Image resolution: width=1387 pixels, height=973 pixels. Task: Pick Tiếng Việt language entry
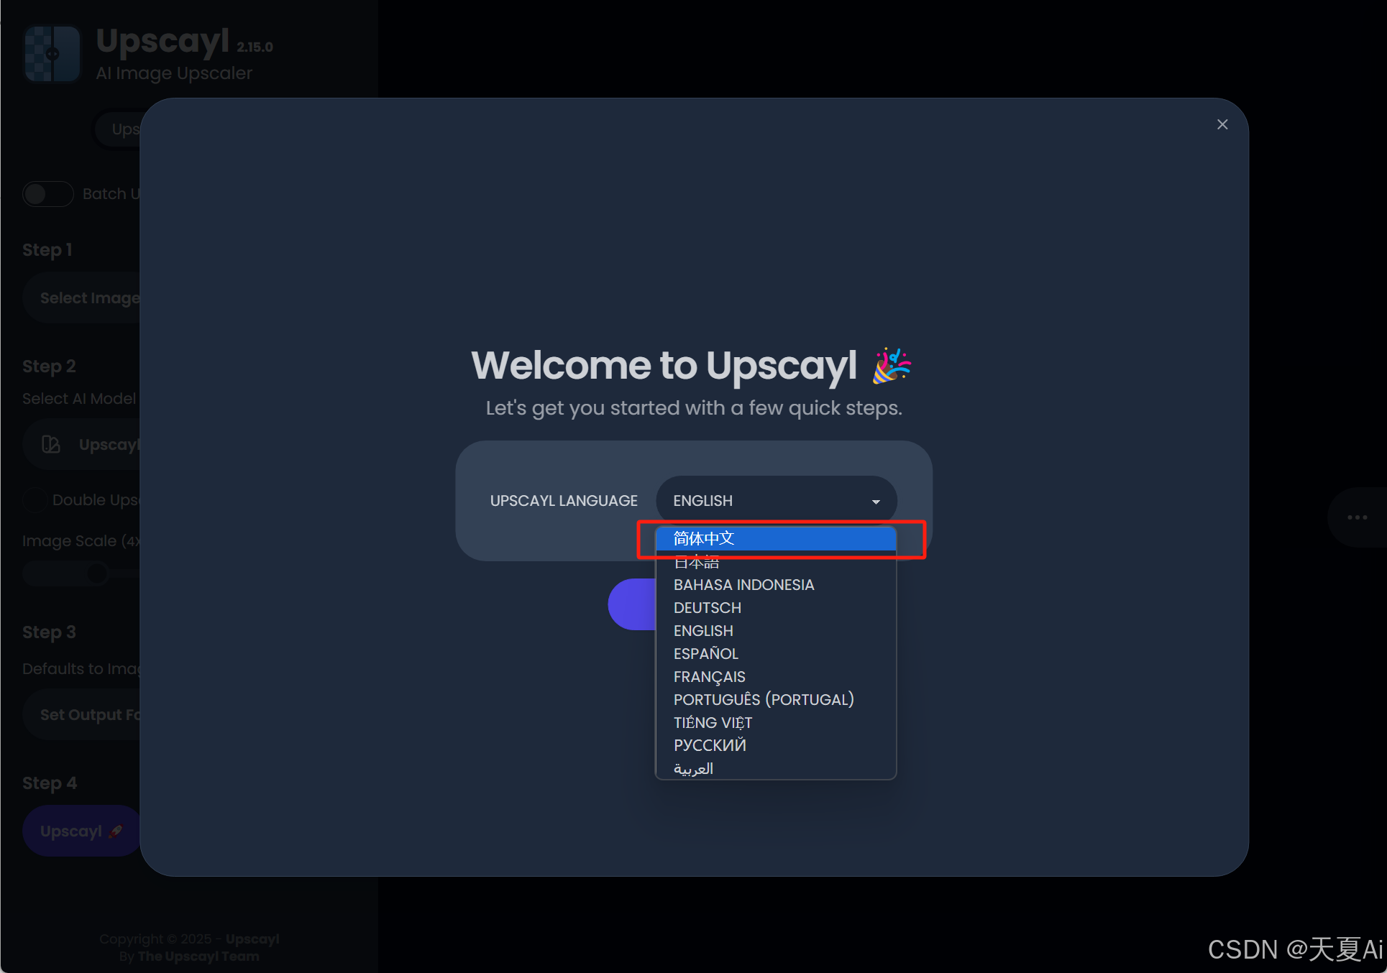click(712, 723)
